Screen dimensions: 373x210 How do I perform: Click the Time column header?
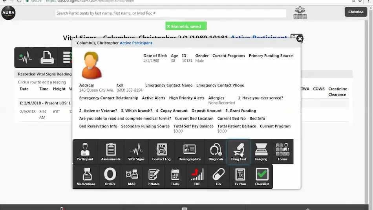click(44, 88)
